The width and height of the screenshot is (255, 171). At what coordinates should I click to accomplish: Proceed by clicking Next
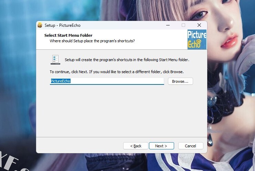click(x=161, y=146)
